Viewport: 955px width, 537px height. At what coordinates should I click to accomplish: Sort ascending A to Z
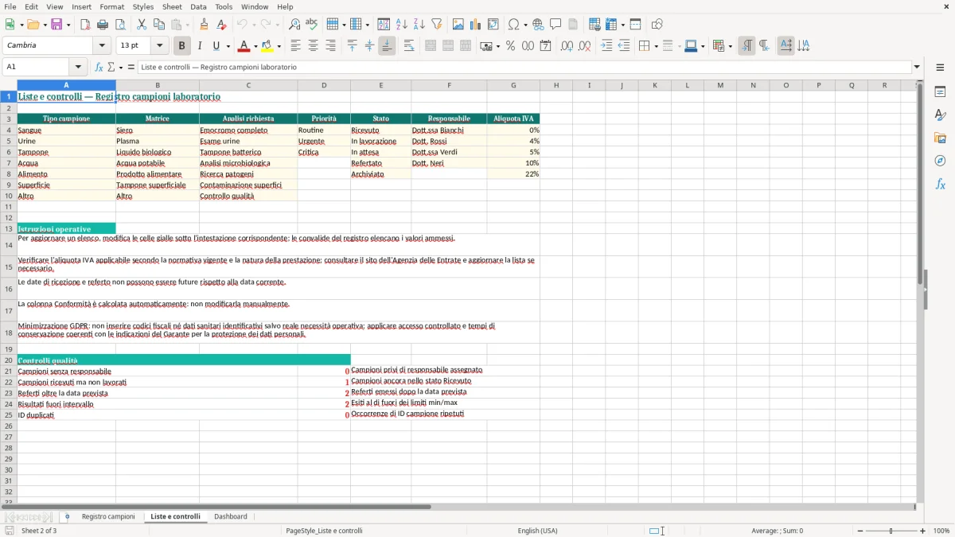(401, 25)
